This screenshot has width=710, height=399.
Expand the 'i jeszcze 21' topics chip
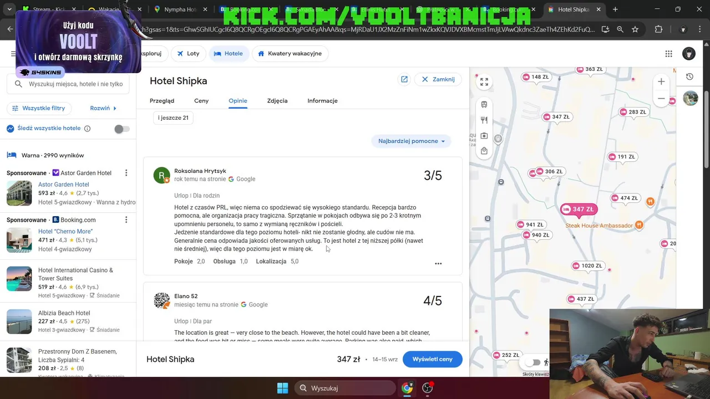click(x=173, y=117)
